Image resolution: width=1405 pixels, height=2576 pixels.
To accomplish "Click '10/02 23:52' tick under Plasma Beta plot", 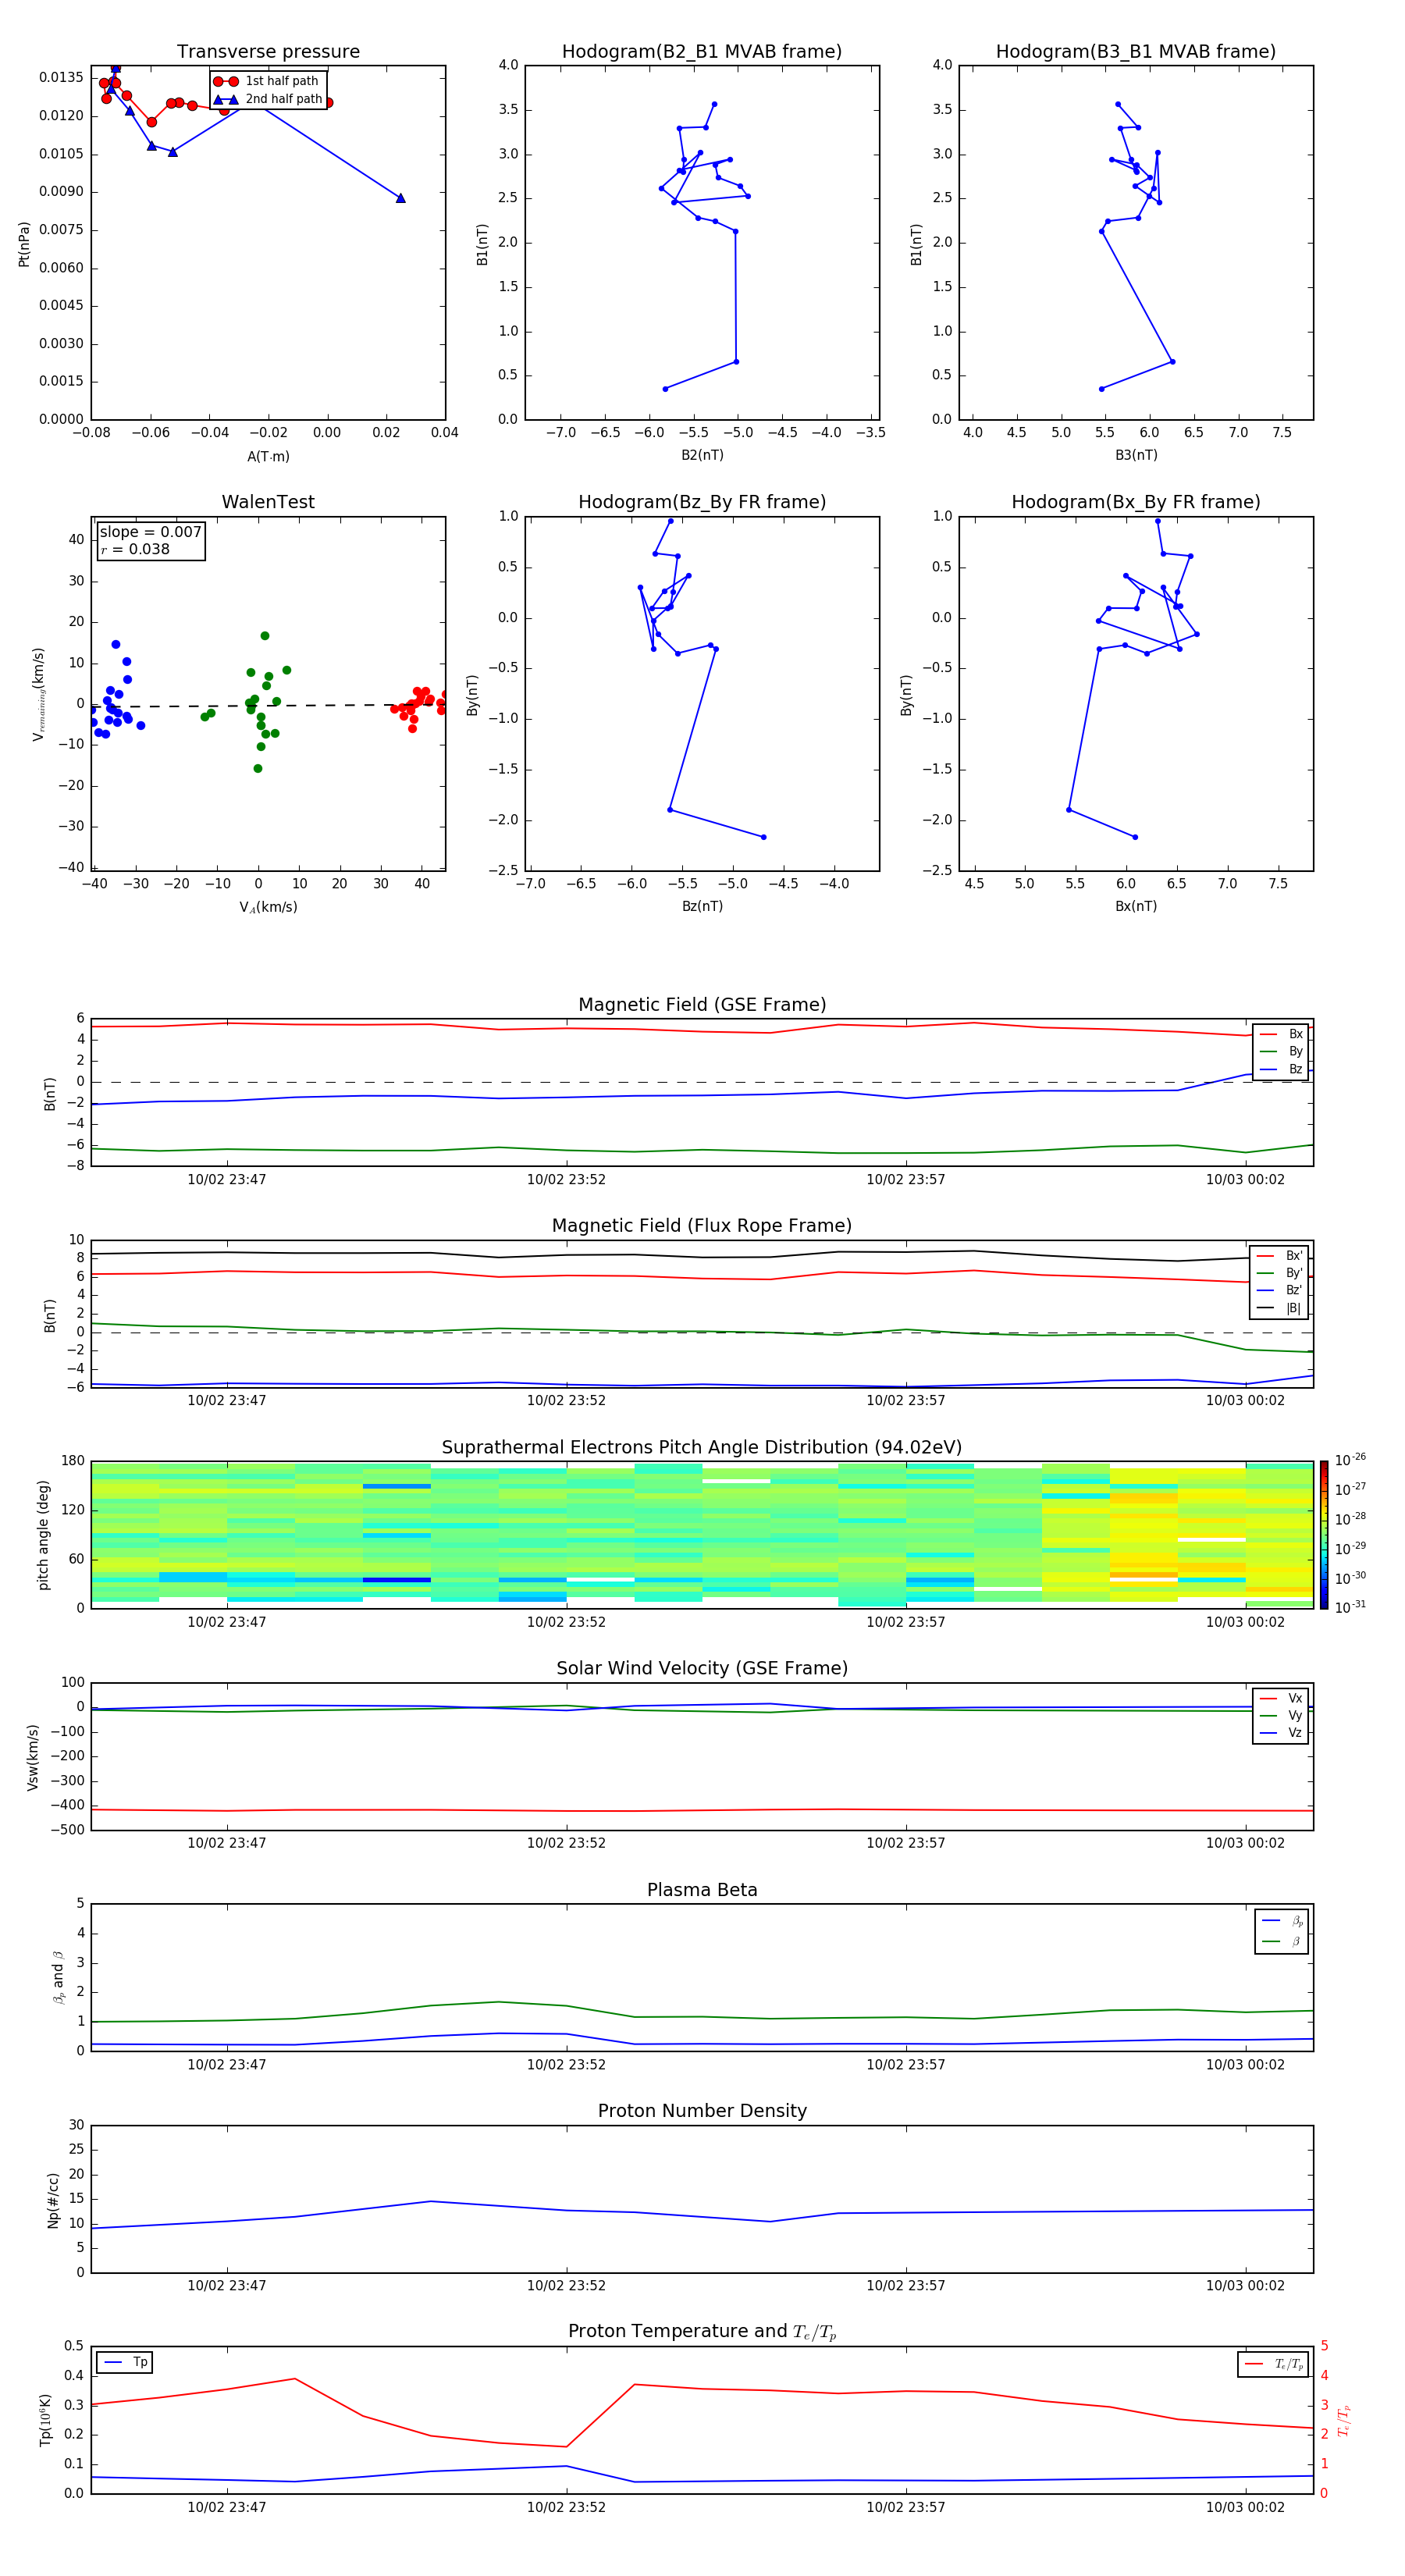I will 566,2064.
